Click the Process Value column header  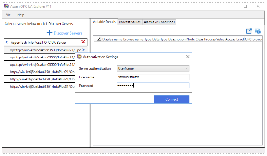[214, 39]
